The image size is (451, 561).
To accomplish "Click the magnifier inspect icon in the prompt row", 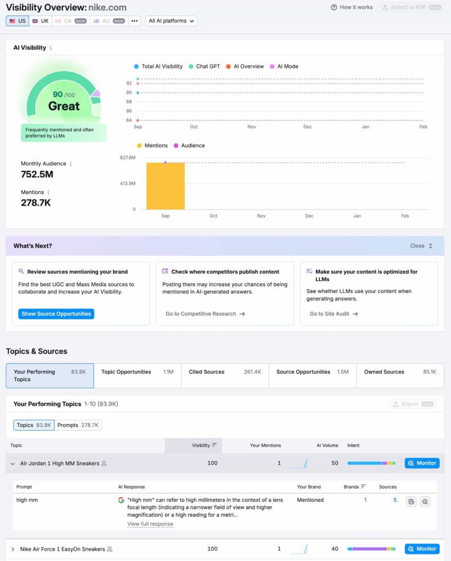I will pyautogui.click(x=425, y=501).
